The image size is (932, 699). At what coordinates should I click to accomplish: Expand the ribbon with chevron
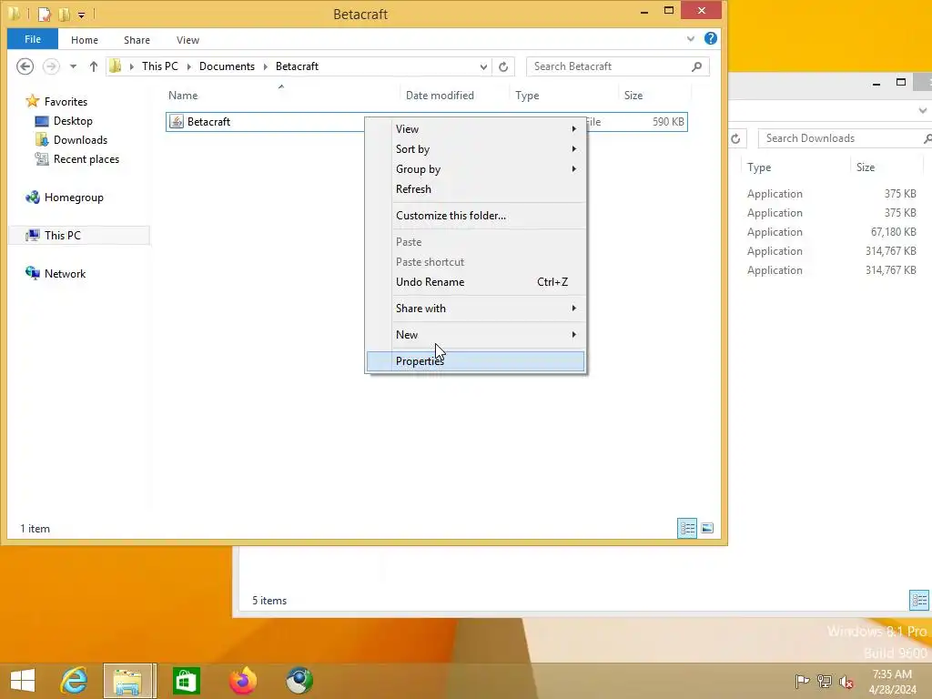[x=691, y=39]
